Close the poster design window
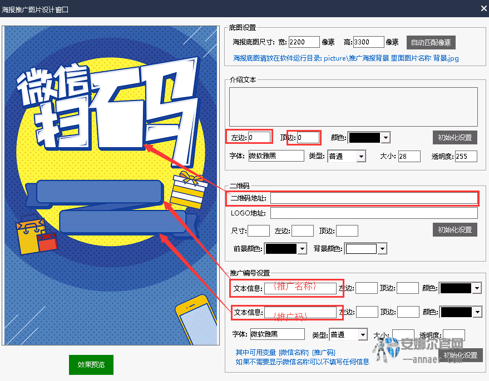 tap(483, 8)
